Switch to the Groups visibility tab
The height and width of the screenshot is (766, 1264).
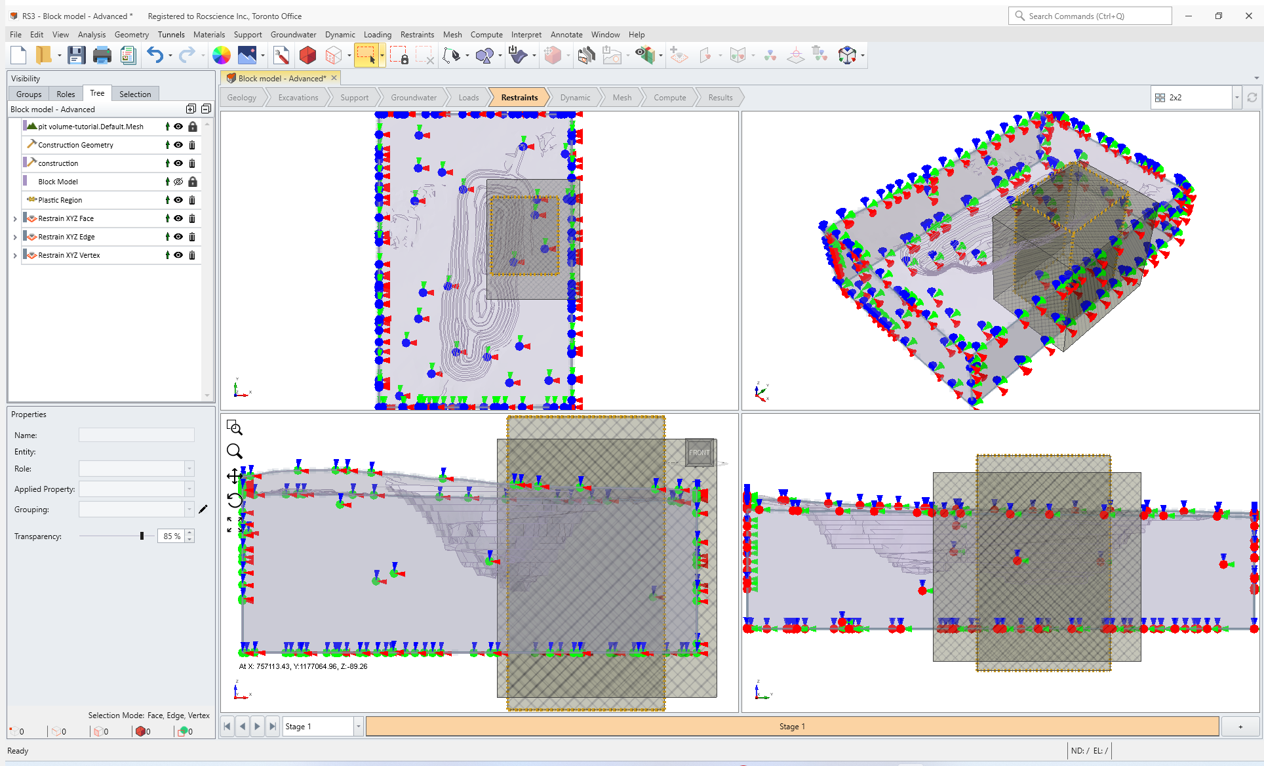pyautogui.click(x=29, y=94)
